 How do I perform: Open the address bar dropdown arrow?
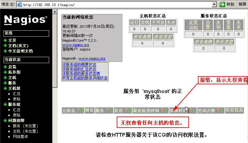[214, 4]
